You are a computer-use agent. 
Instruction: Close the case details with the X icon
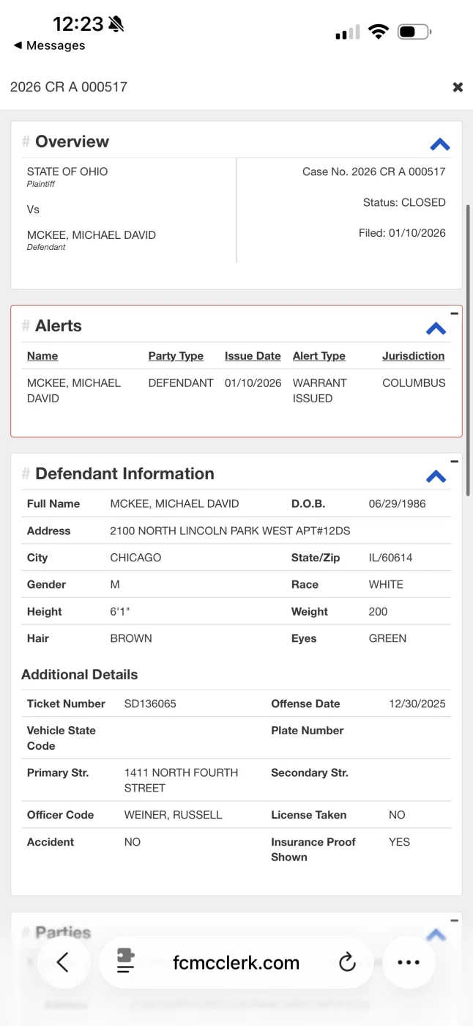tap(458, 87)
